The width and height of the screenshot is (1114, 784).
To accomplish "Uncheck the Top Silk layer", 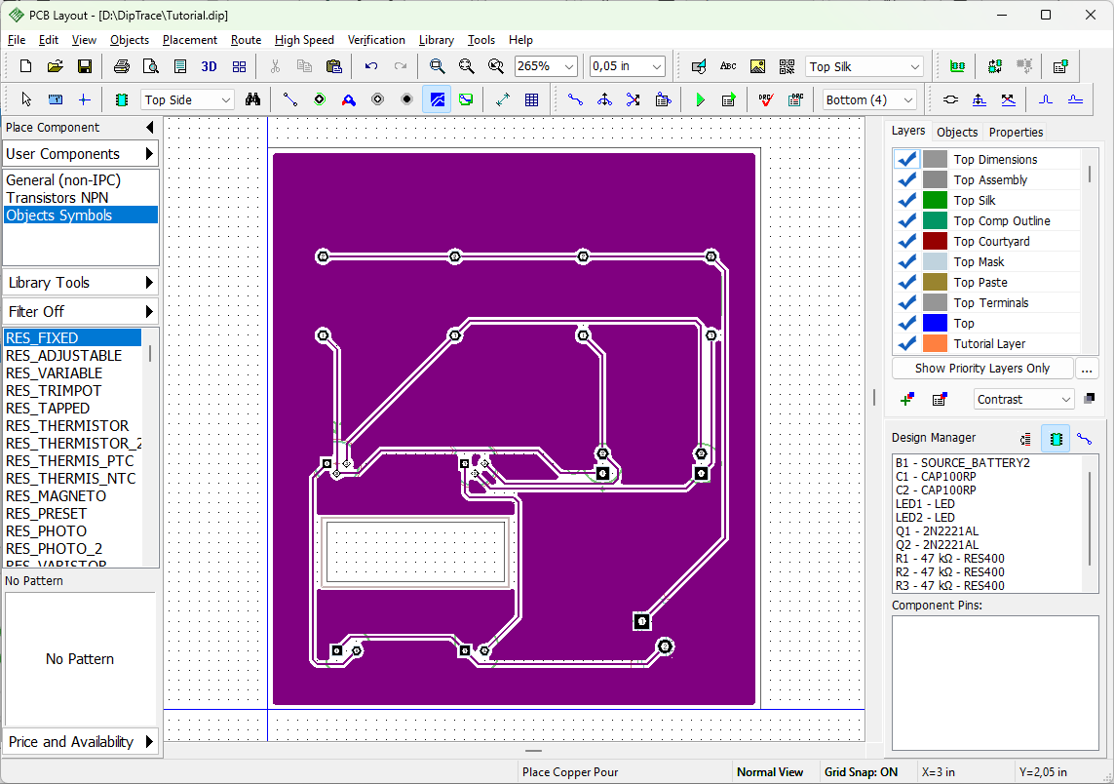I will 906,201.
